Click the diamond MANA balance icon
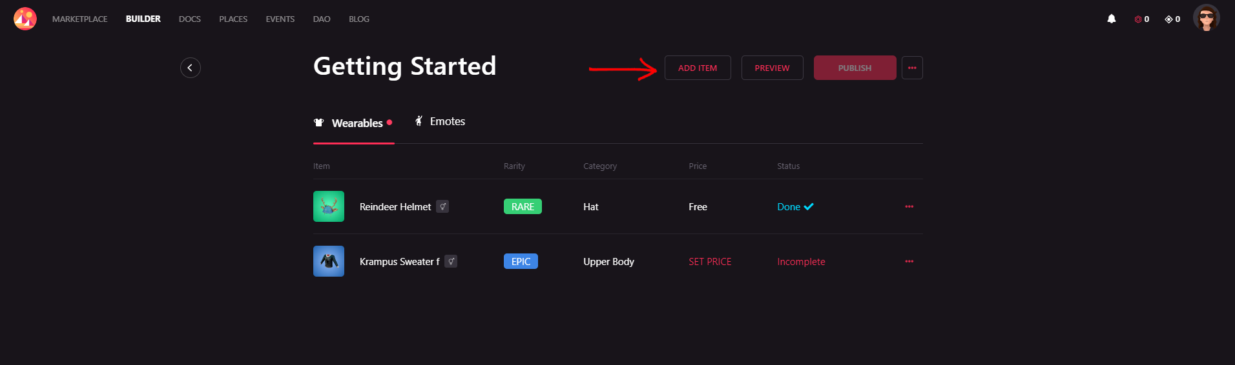1235x365 pixels. pos(1168,19)
